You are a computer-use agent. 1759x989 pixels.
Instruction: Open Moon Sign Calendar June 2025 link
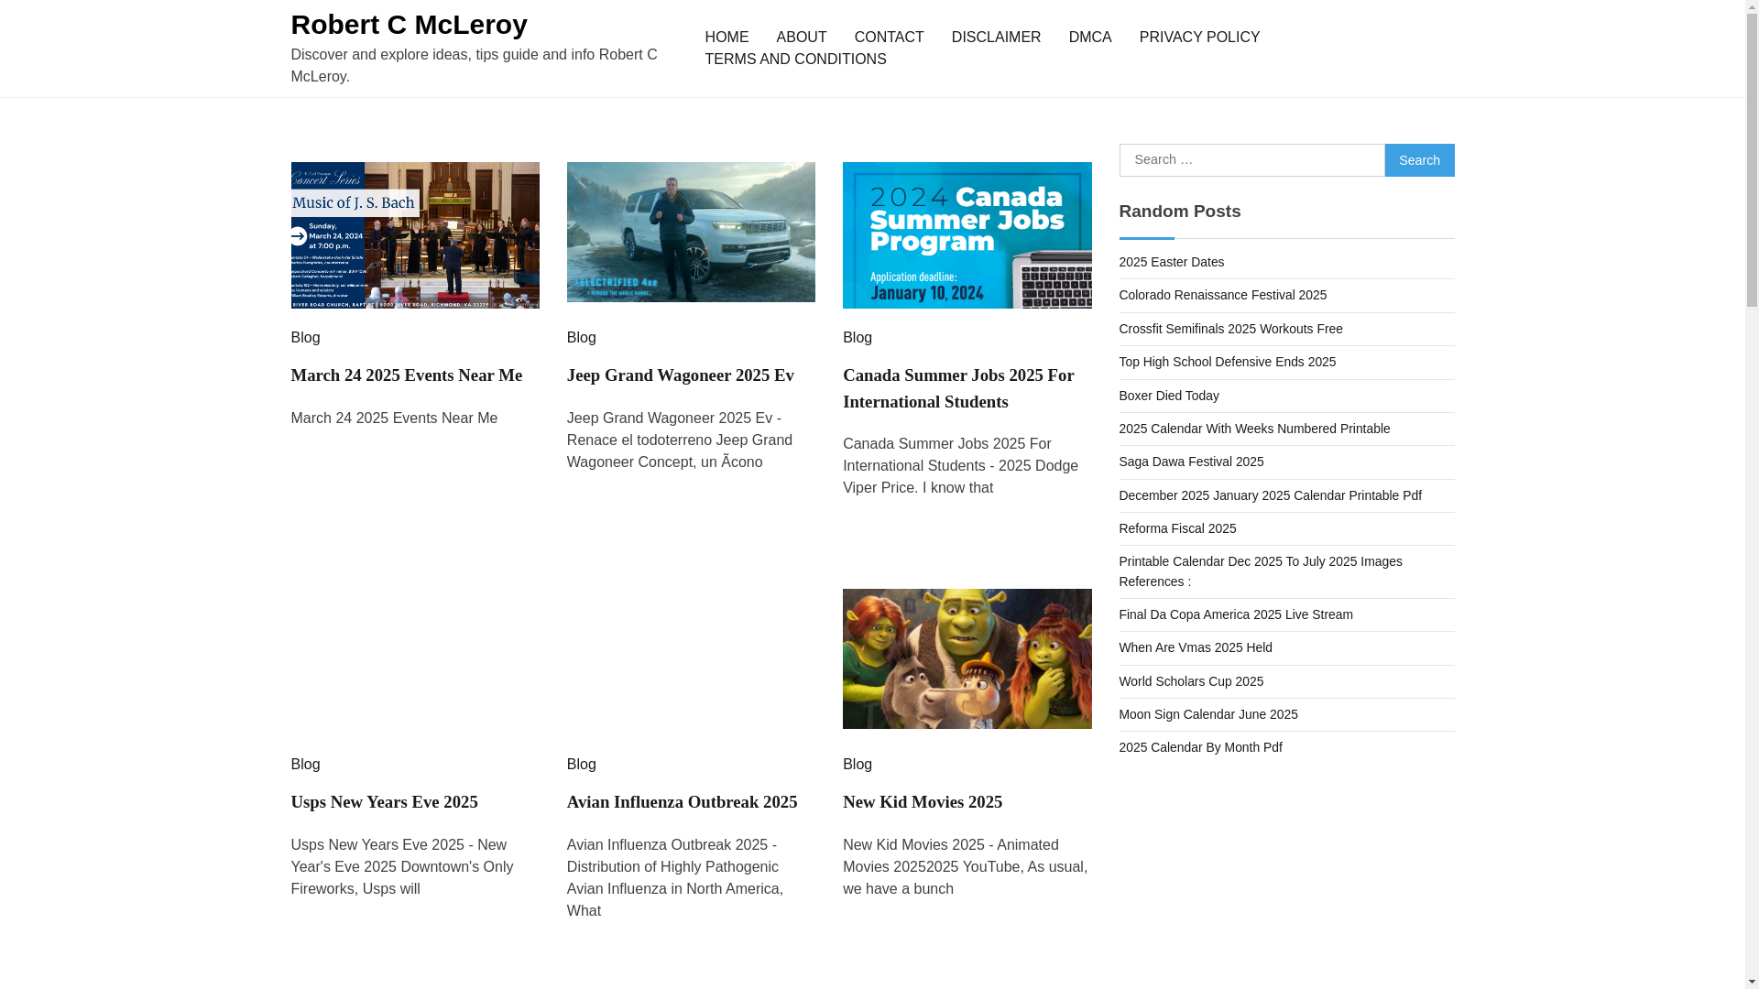[x=1209, y=714]
